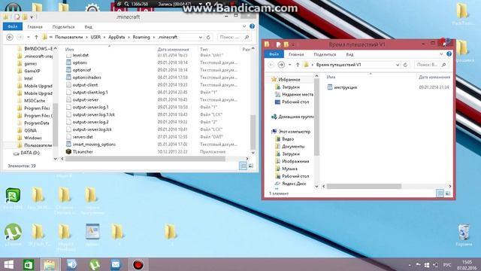Select Windows folder in tree
The image size is (481, 271).
point(32,138)
